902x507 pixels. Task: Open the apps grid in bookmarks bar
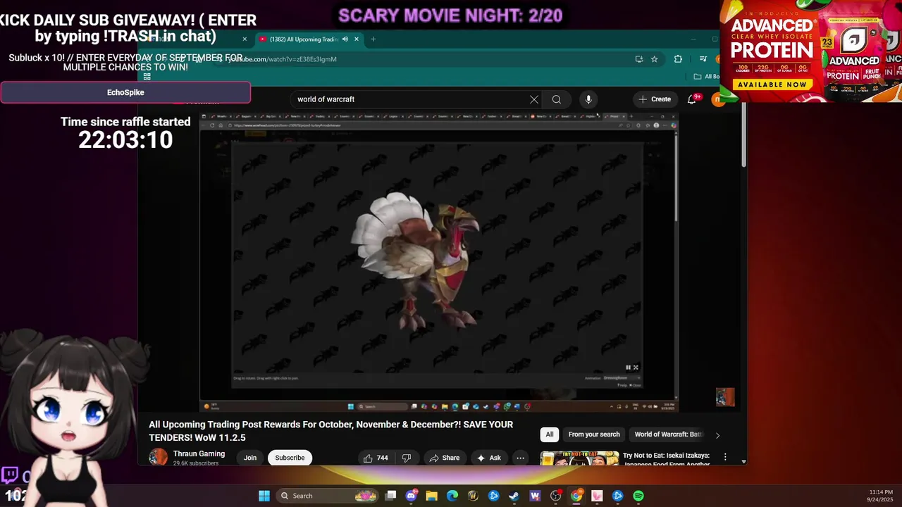coord(147,76)
